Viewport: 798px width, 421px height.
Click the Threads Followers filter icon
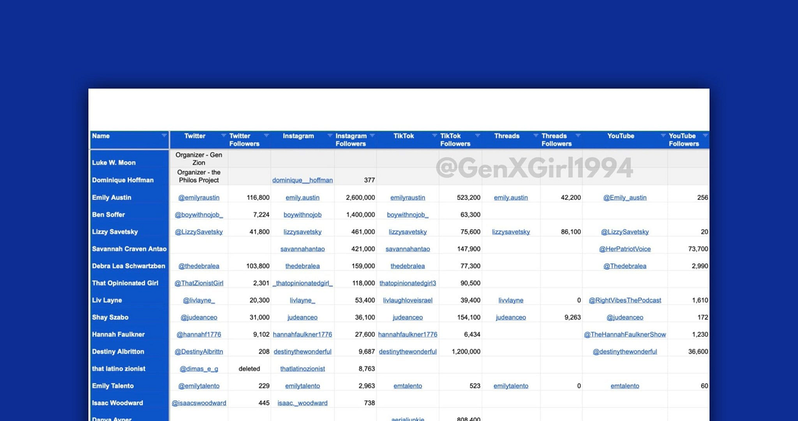coord(578,135)
